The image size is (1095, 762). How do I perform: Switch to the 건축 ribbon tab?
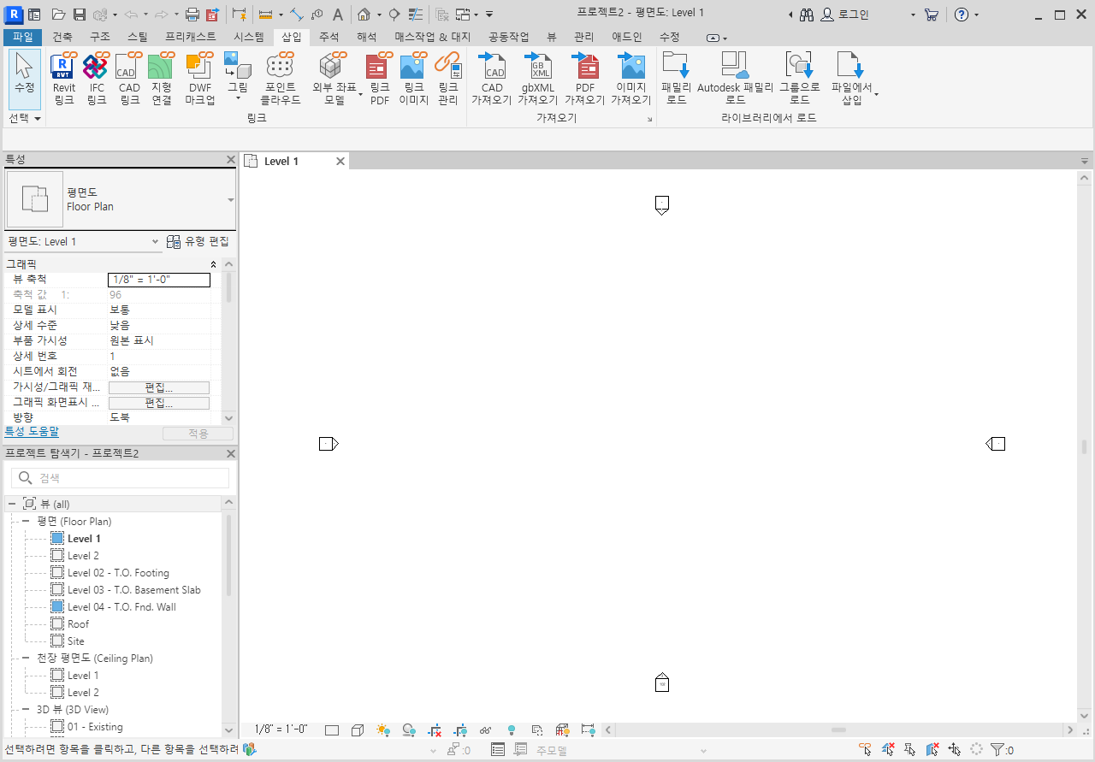(x=62, y=37)
